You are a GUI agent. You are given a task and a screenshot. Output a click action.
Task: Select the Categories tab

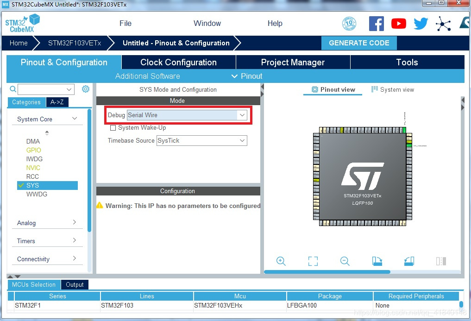click(x=26, y=102)
